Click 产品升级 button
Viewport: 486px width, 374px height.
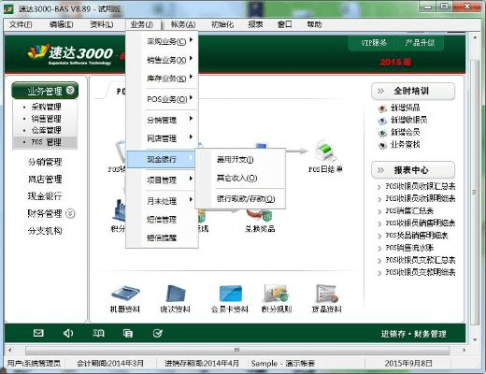point(420,43)
